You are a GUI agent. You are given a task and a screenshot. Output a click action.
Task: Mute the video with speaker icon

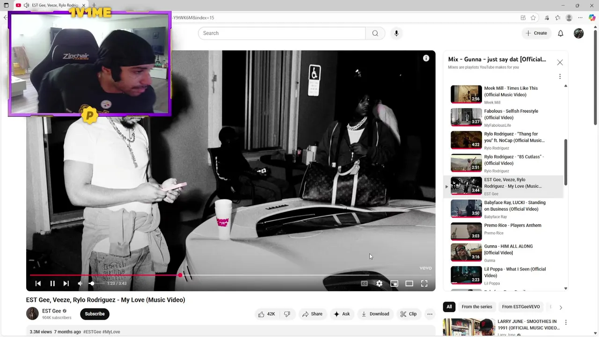click(x=80, y=283)
